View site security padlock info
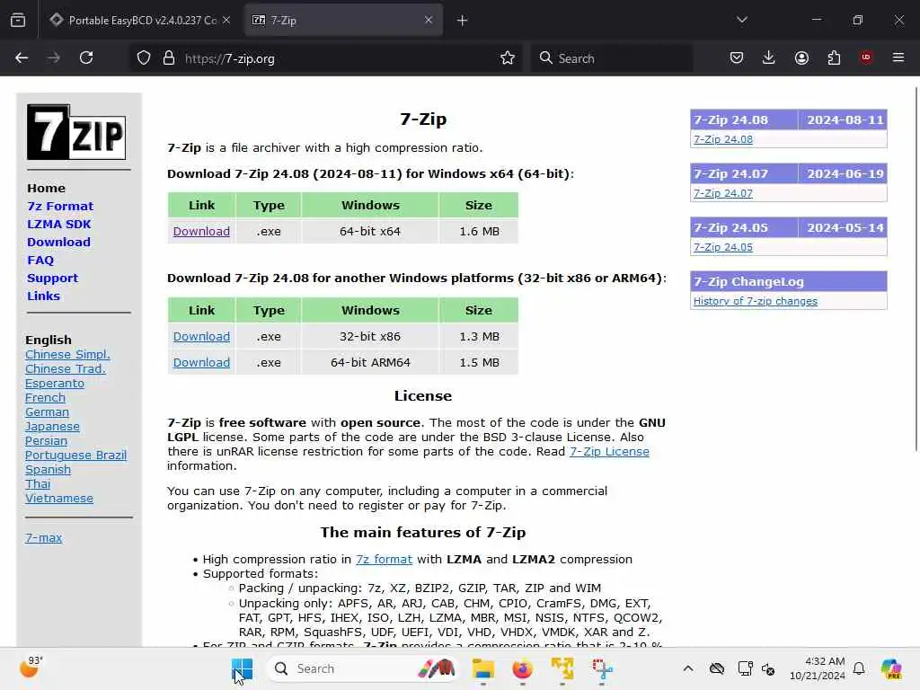This screenshot has width=920, height=690. point(169,58)
